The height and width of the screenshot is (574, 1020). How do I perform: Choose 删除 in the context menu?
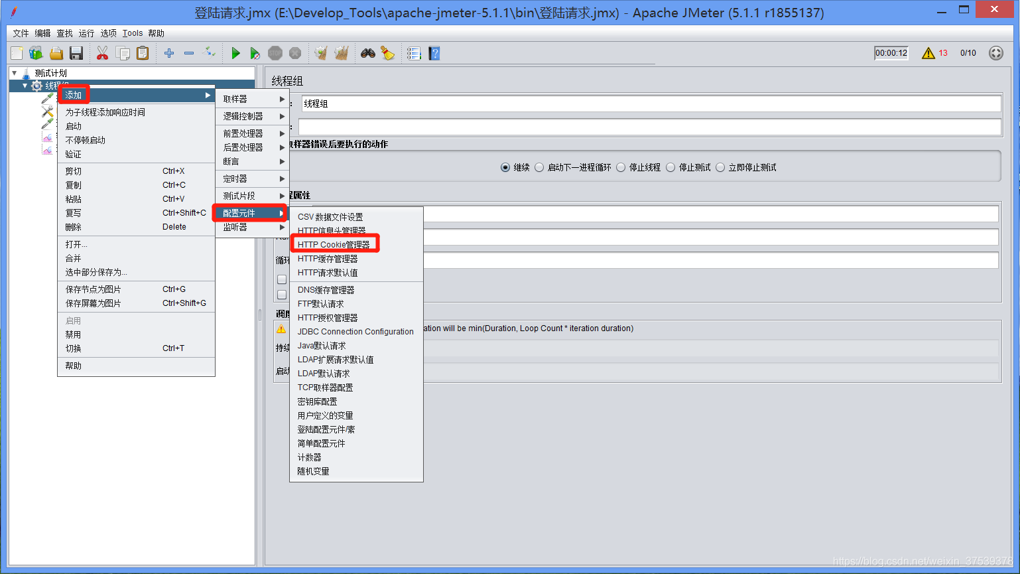(137, 227)
